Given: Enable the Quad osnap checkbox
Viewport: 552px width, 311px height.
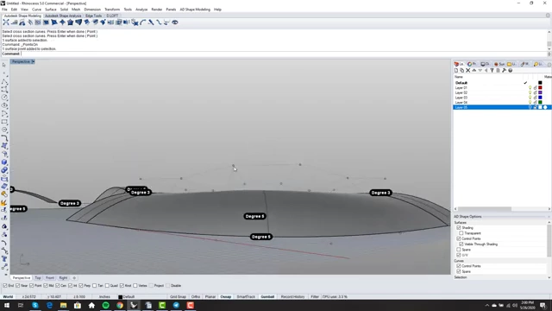Looking at the screenshot, I should pos(107,286).
